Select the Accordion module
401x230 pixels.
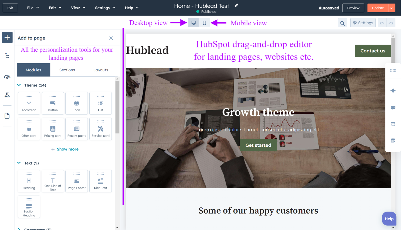(29, 103)
